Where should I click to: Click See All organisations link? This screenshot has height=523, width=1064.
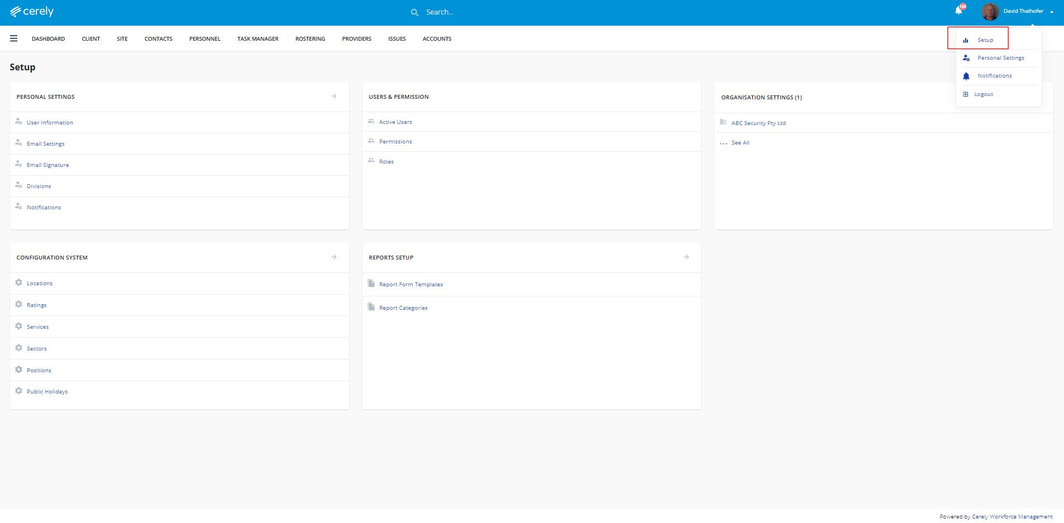tap(740, 143)
